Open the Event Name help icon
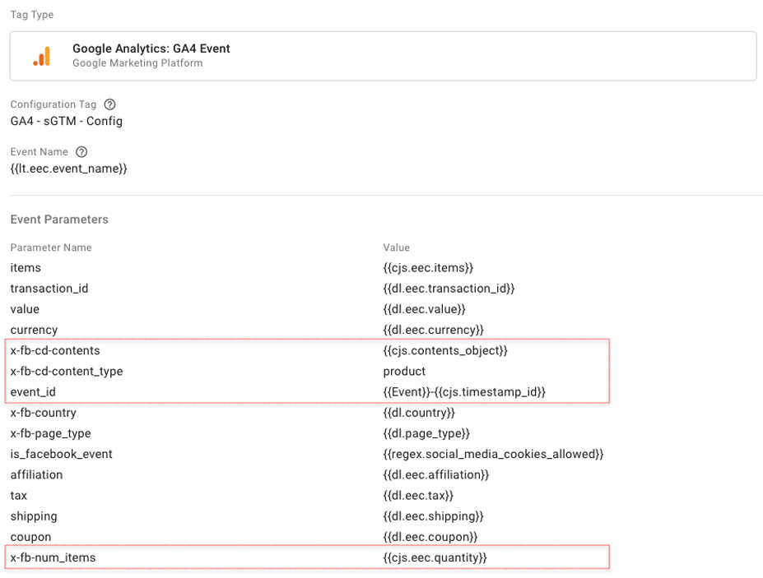Image resolution: width=763 pixels, height=578 pixels. pos(81,152)
